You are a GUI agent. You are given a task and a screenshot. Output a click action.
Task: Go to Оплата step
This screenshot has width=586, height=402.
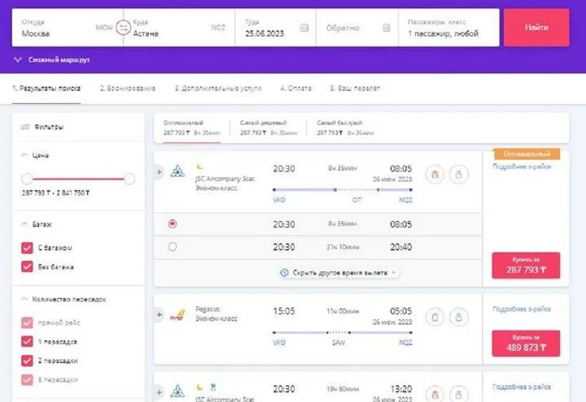click(295, 89)
